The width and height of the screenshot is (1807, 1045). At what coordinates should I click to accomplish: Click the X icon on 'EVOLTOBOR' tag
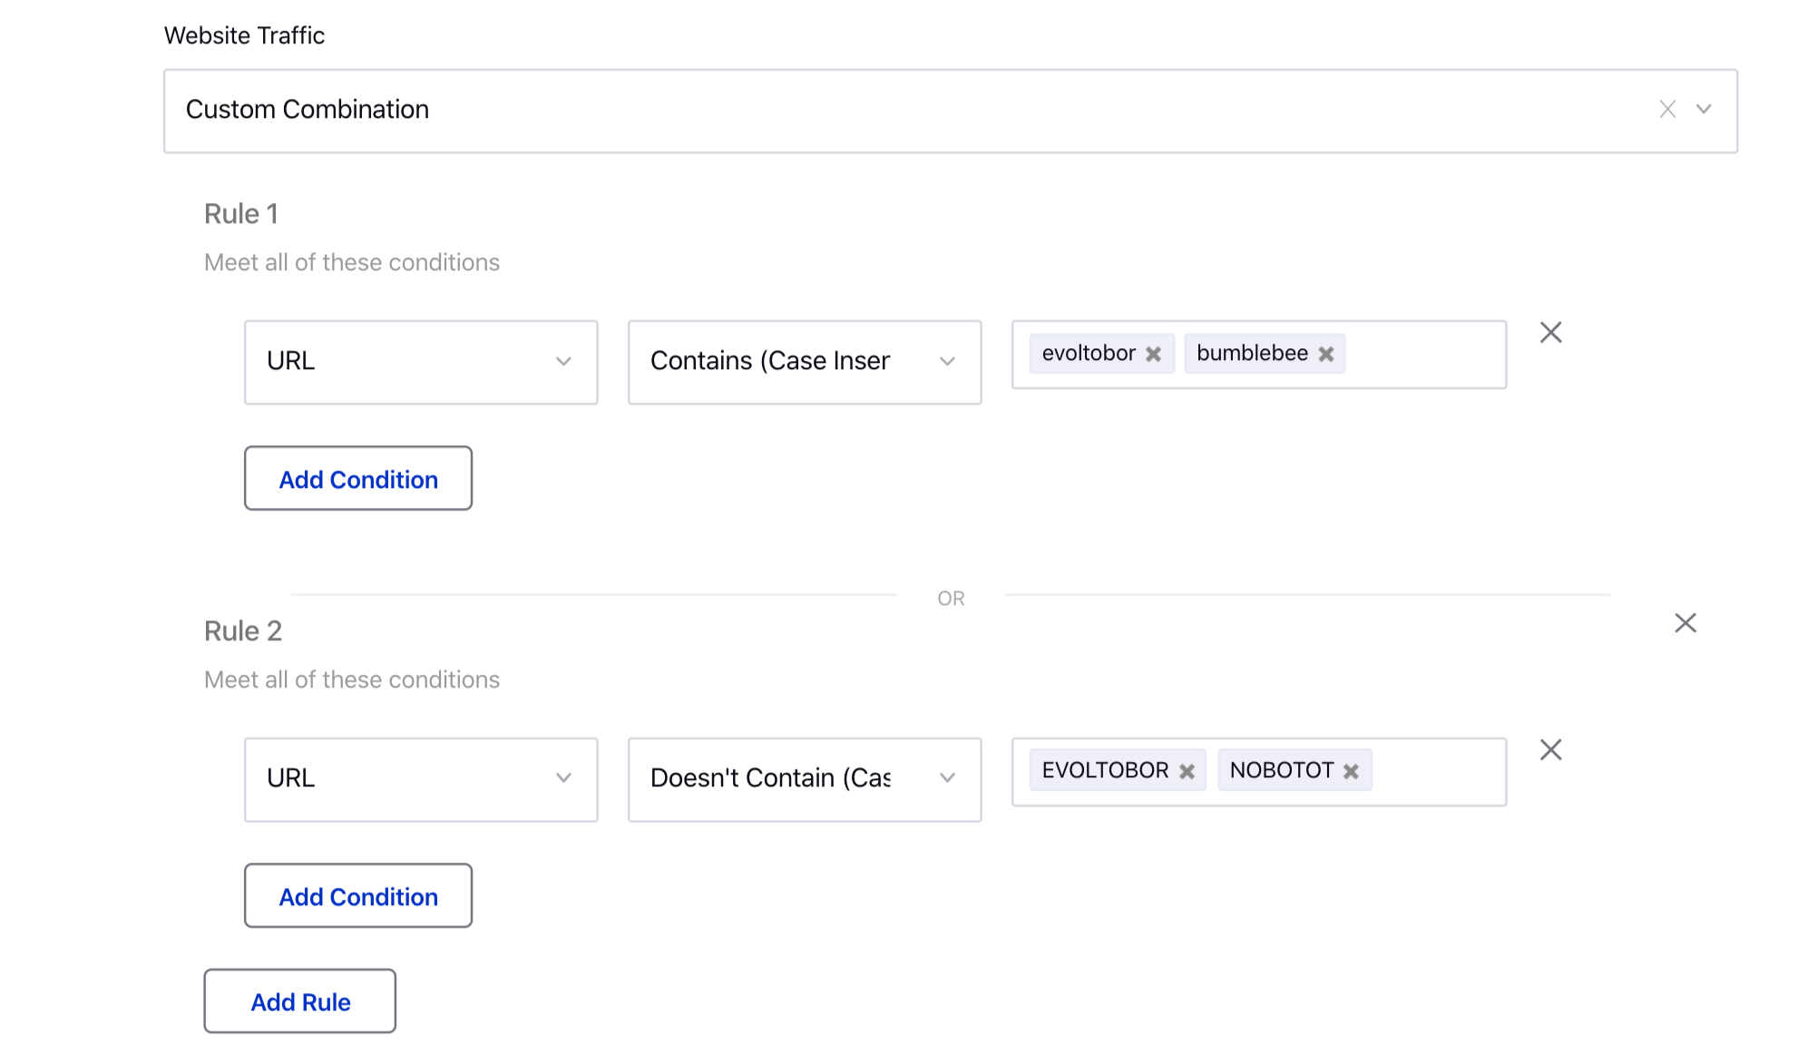(1187, 770)
